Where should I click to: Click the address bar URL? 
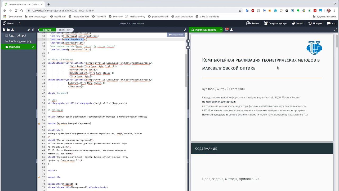tap(63, 11)
